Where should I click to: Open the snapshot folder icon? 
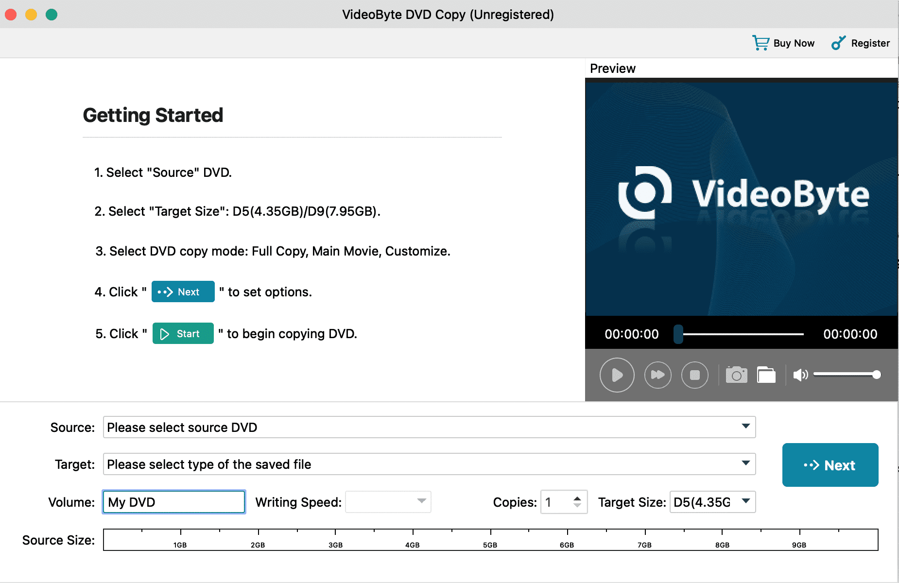[x=766, y=375]
